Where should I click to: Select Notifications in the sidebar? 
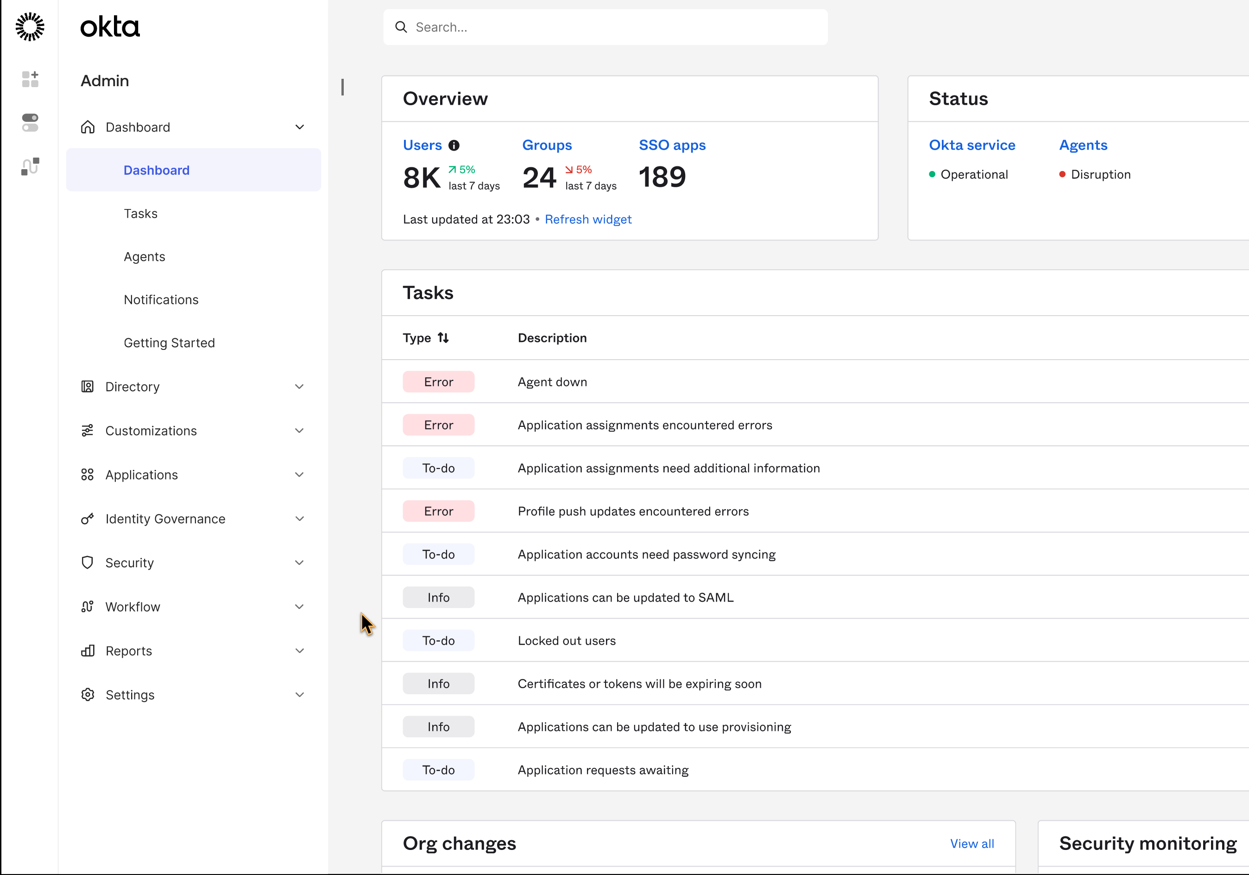click(x=161, y=300)
